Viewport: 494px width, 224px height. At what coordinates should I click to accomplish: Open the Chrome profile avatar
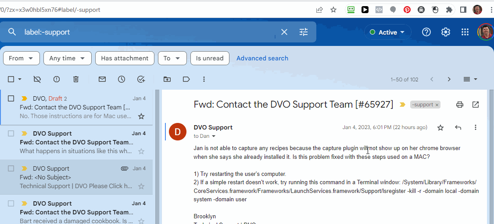click(x=477, y=10)
